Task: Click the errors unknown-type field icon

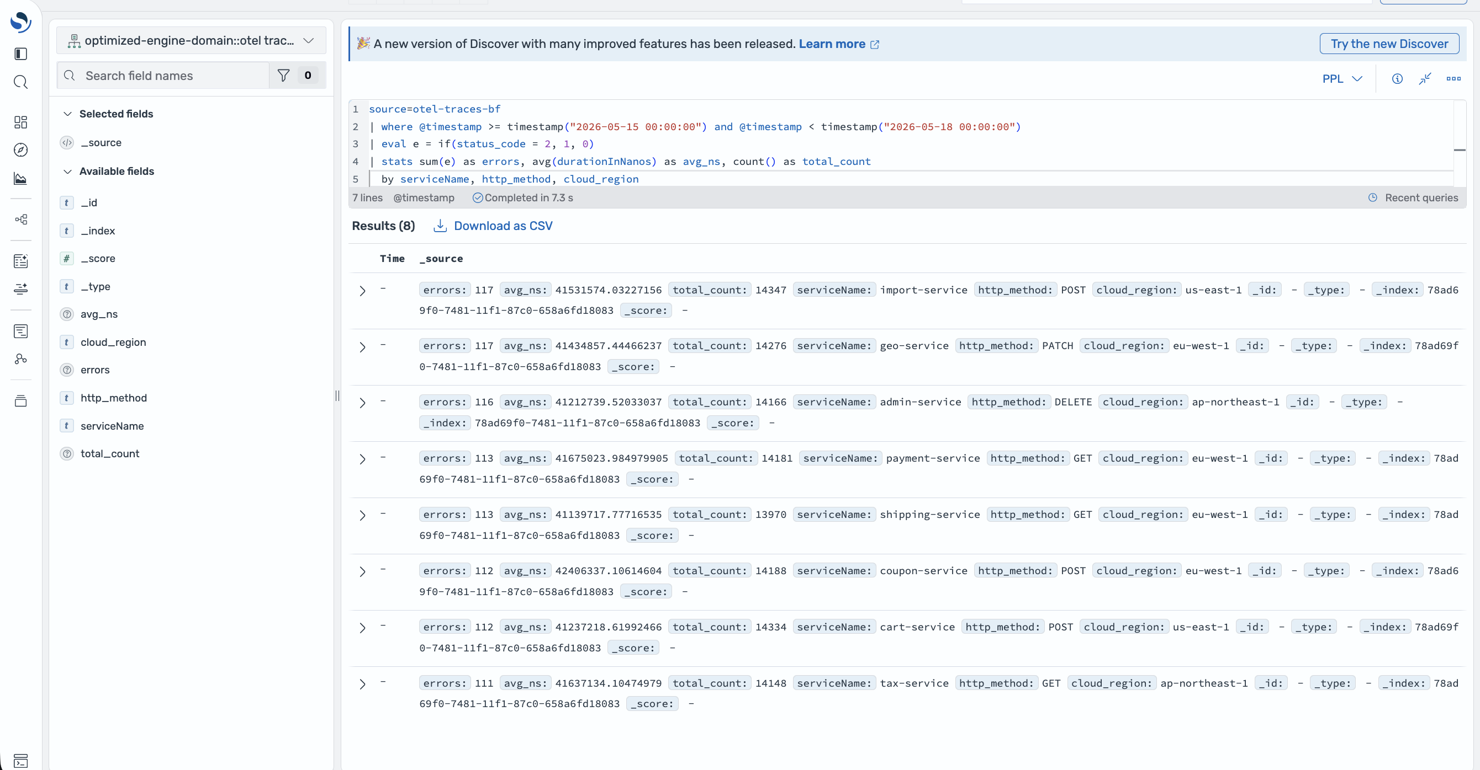Action: (x=67, y=370)
